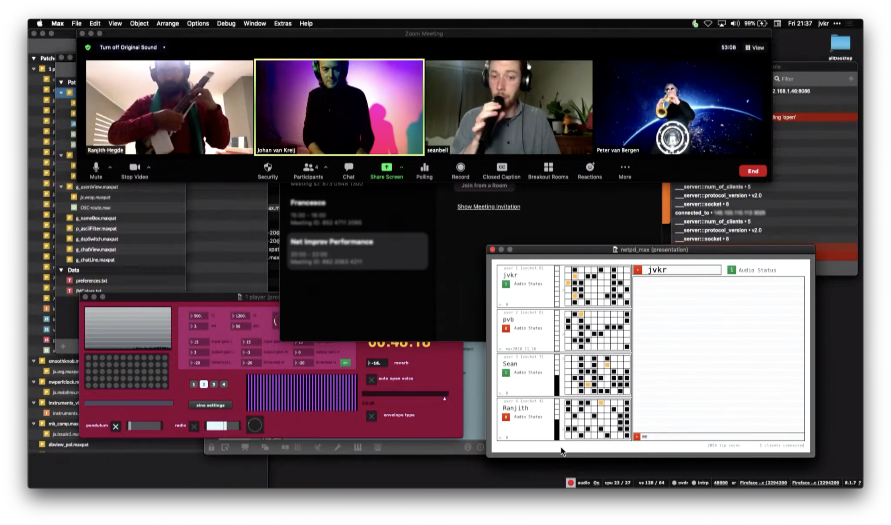Screen dimensions: 891x525
Task: Open Breakout Rooms
Action: click(x=548, y=167)
